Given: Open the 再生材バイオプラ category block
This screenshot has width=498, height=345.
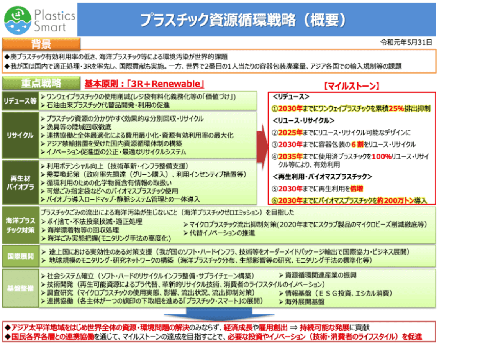Looking at the screenshot, I should [20, 182].
